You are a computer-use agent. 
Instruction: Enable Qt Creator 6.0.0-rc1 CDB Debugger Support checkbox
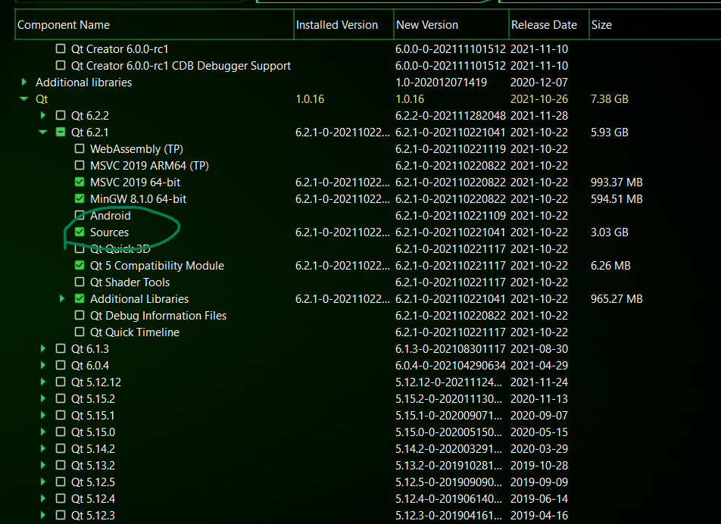61,65
